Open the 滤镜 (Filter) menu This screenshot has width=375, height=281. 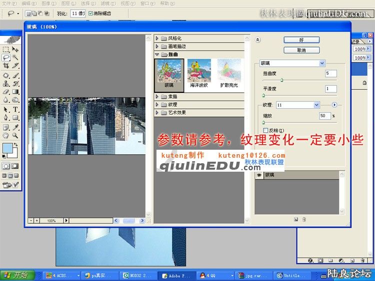[x=104, y=3]
